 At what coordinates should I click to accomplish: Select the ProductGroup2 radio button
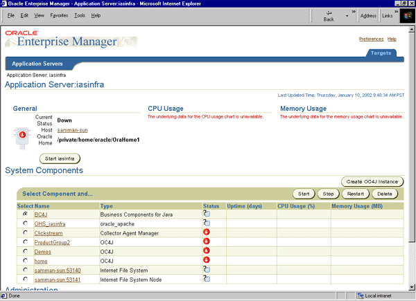tap(25, 241)
